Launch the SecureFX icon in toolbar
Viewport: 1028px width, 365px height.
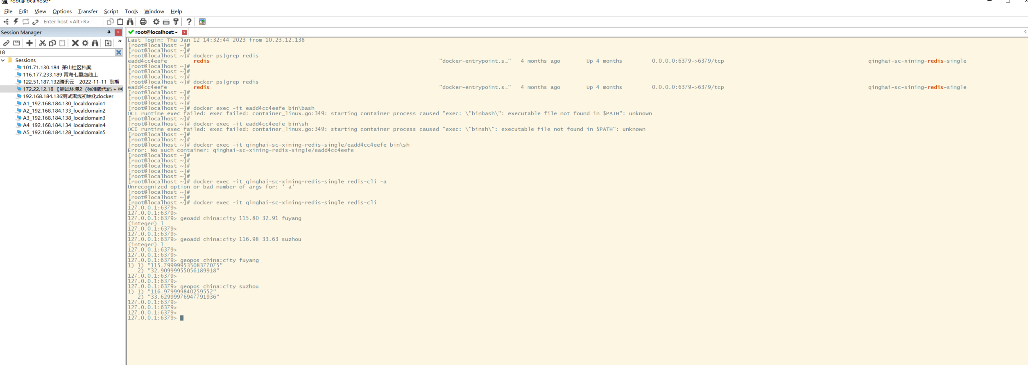tap(202, 22)
